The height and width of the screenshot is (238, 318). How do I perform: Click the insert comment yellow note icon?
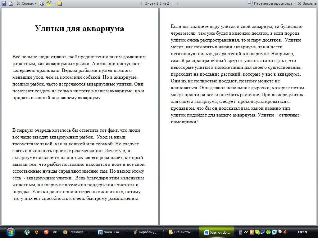click(60, 3)
